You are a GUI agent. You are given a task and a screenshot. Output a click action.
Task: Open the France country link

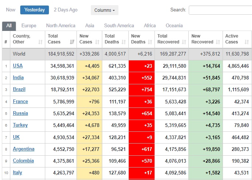[x=20, y=101]
